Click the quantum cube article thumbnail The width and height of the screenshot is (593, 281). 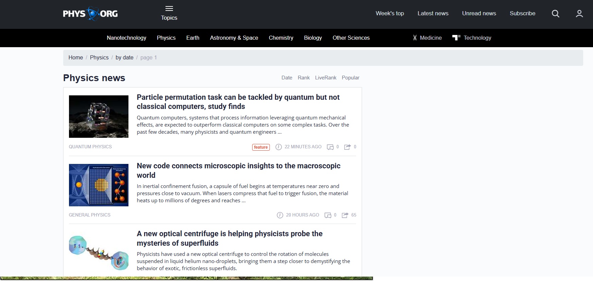(99, 116)
